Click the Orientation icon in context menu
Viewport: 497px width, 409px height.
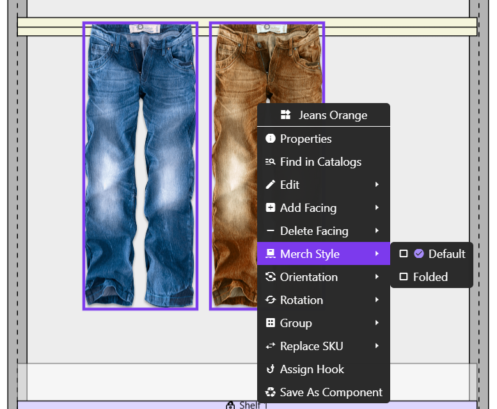tap(270, 277)
